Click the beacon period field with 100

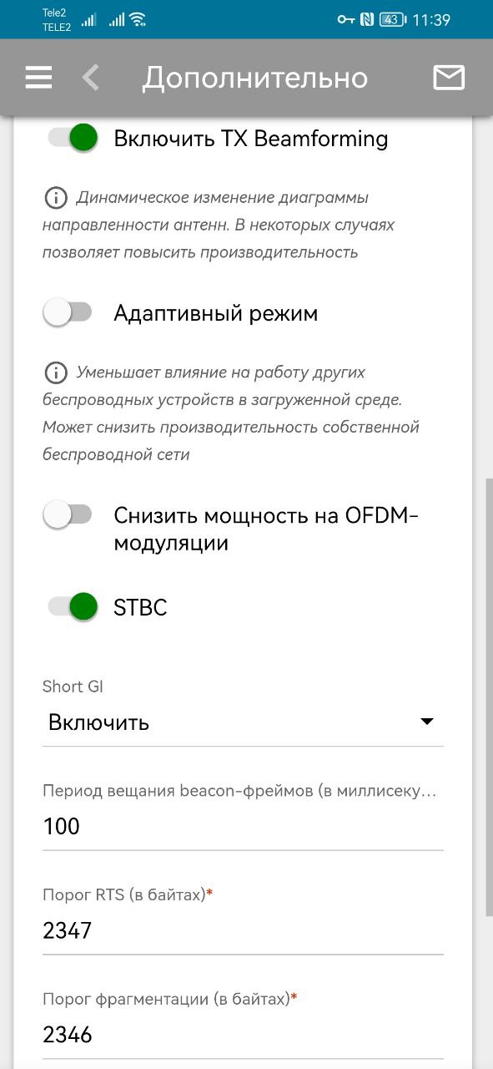[243, 826]
